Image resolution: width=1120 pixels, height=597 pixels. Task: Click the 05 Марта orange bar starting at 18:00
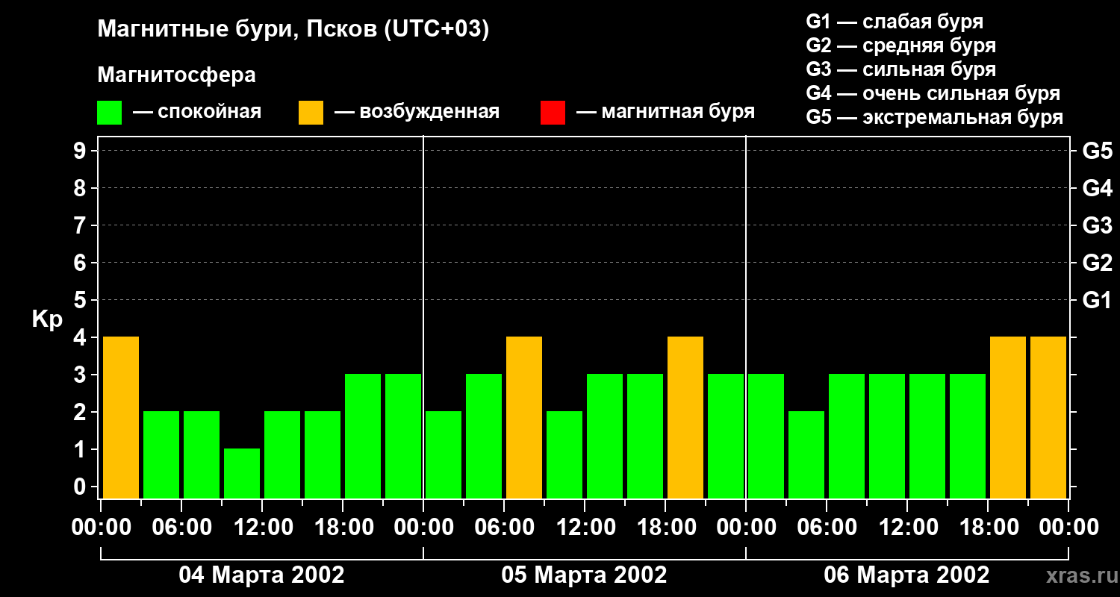(685, 417)
